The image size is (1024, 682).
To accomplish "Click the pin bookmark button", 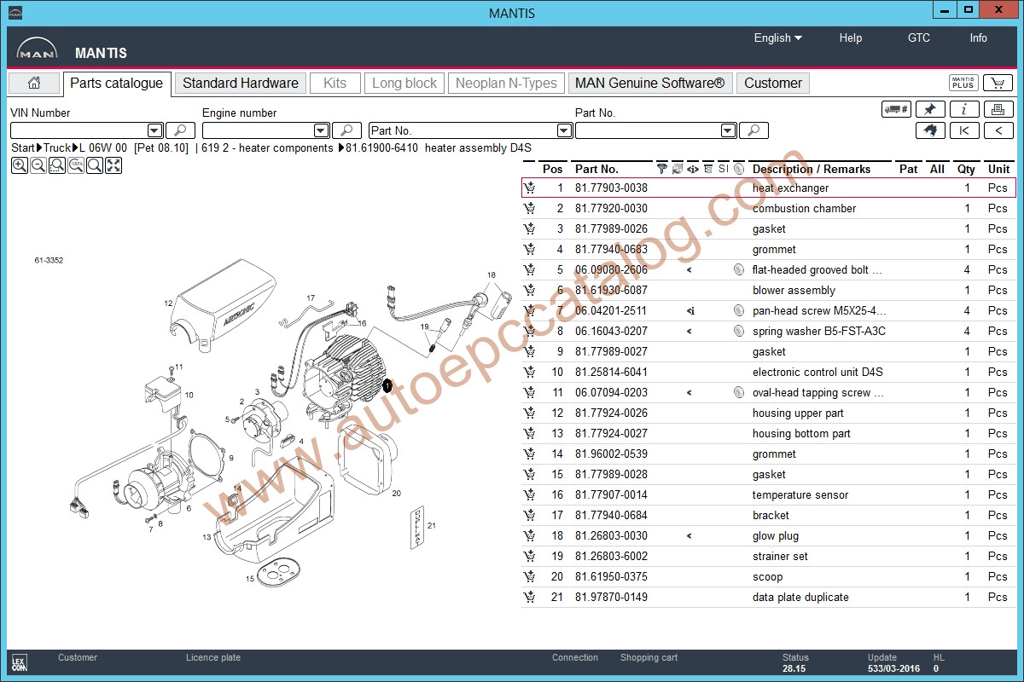I will 930,109.
